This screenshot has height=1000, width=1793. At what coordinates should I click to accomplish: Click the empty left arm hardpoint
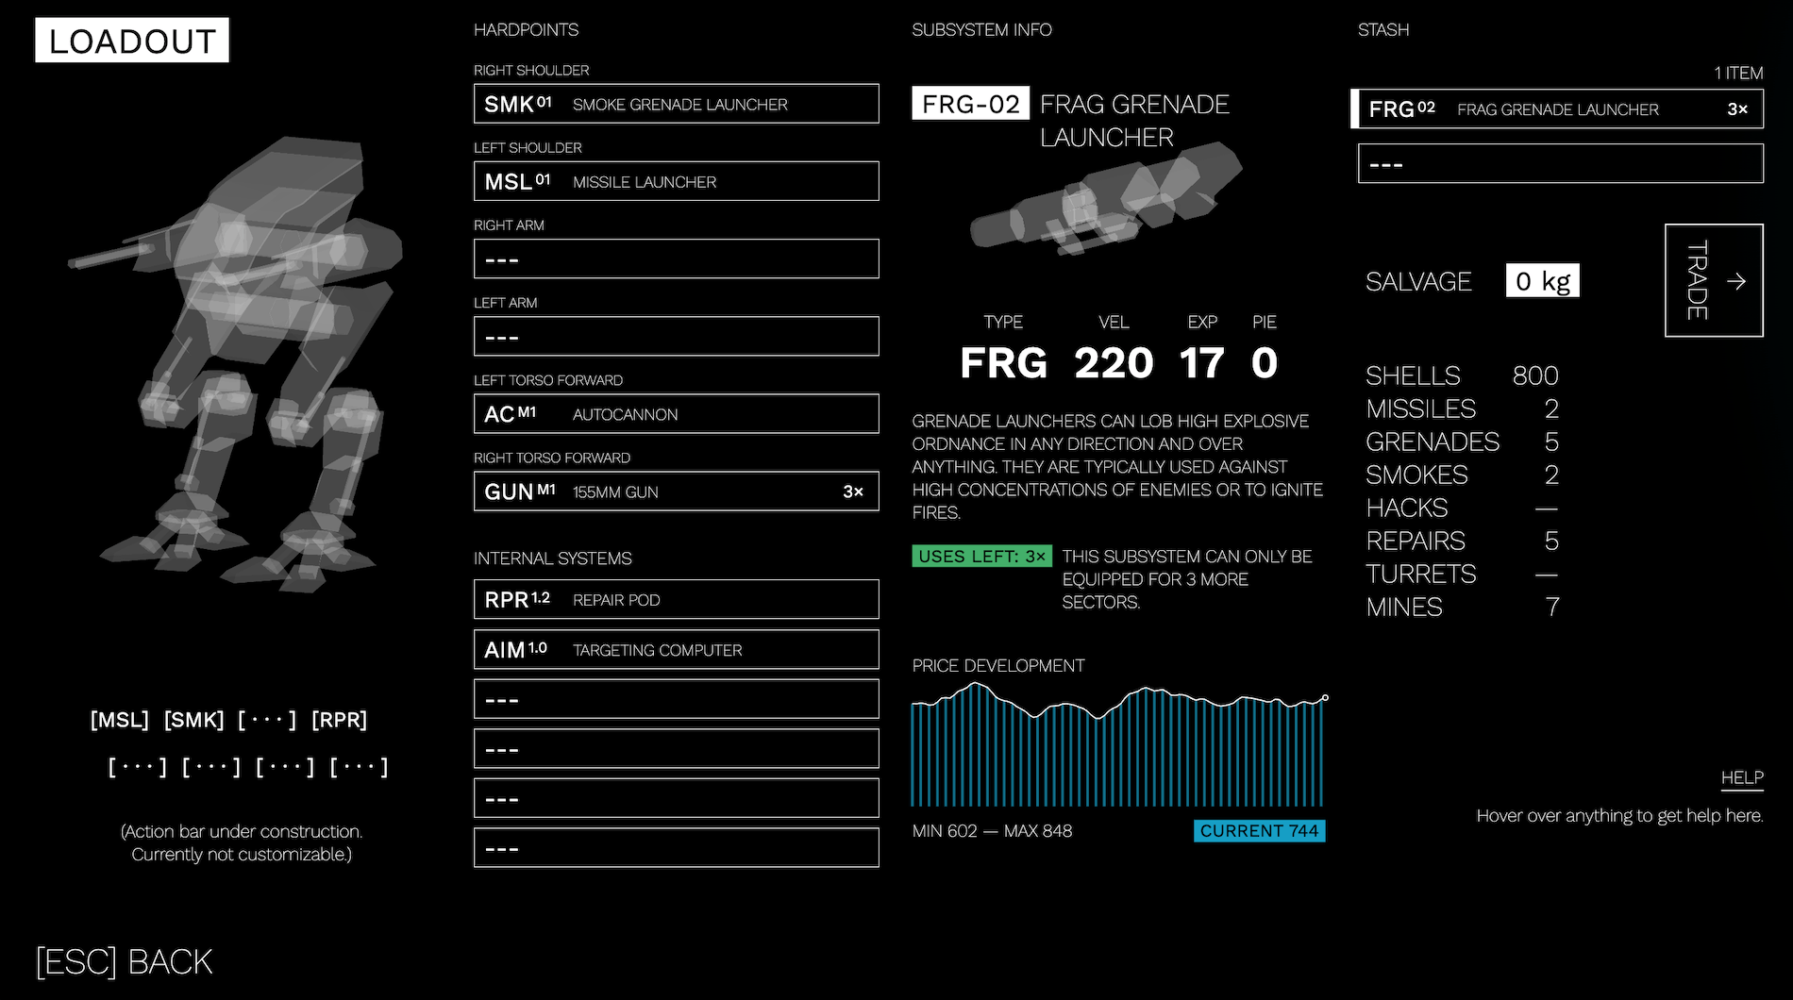click(676, 335)
